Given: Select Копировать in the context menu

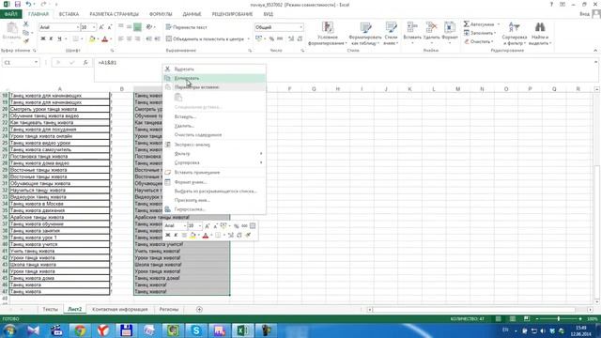Looking at the screenshot, I should point(214,78).
